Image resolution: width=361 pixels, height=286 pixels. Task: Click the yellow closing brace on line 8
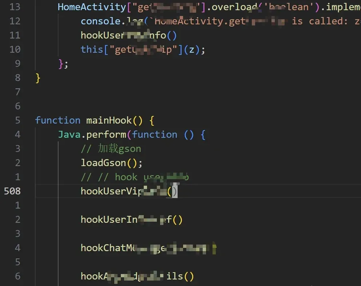[x=38, y=78]
